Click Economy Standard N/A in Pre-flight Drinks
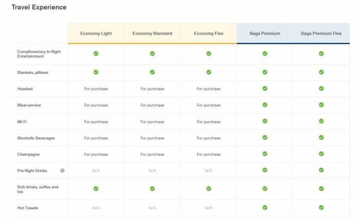 coord(153,171)
